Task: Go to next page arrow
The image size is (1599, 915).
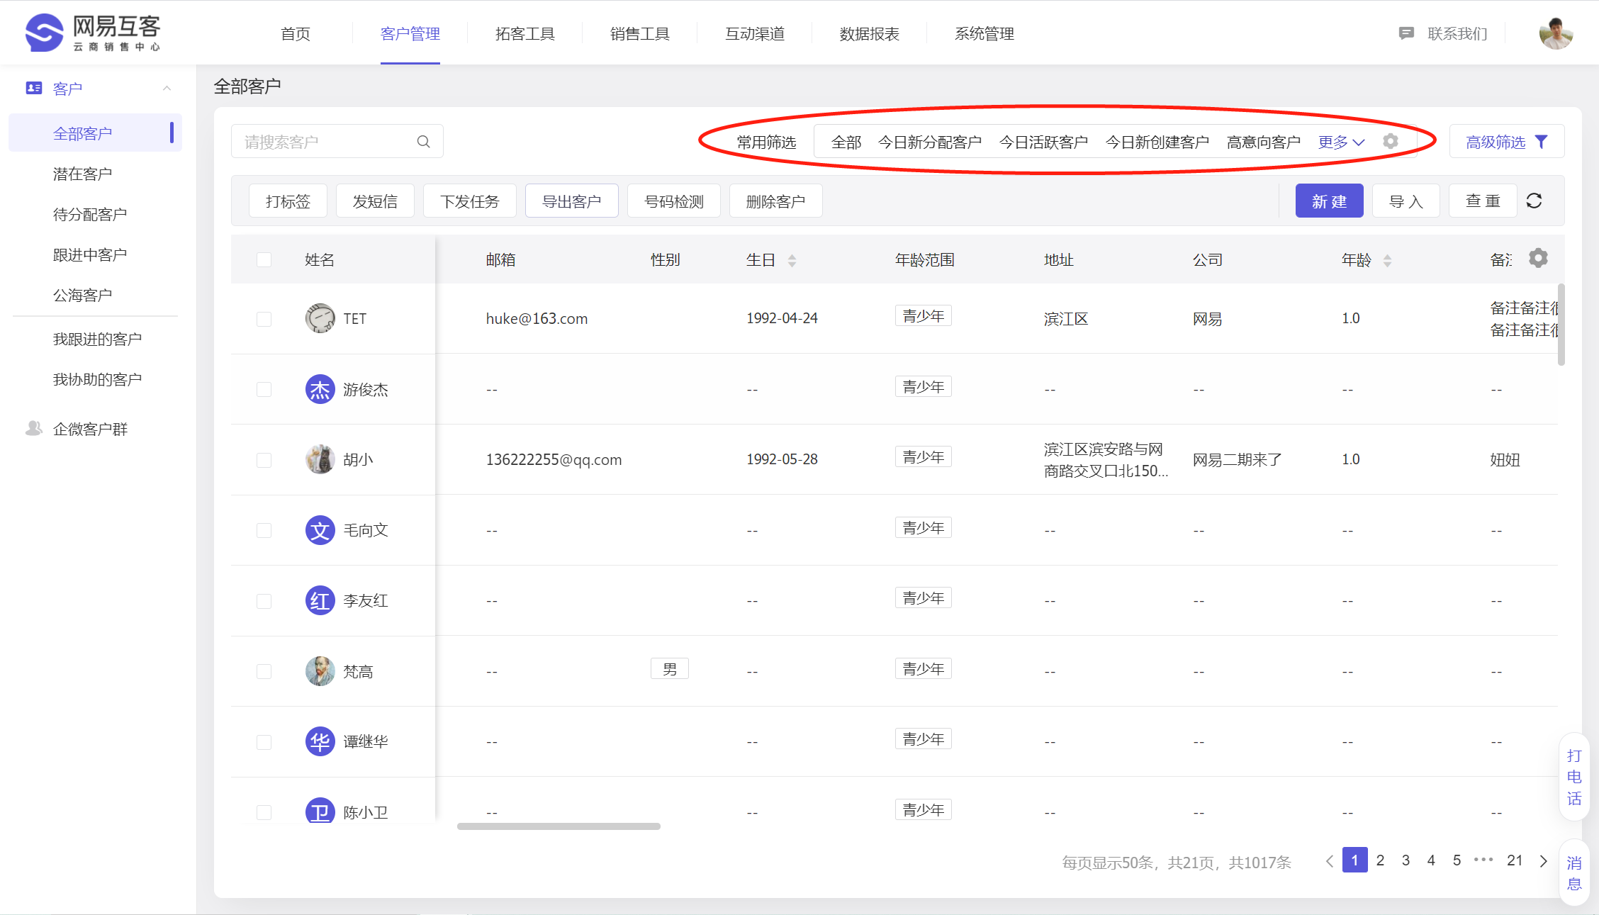Action: coord(1543,860)
